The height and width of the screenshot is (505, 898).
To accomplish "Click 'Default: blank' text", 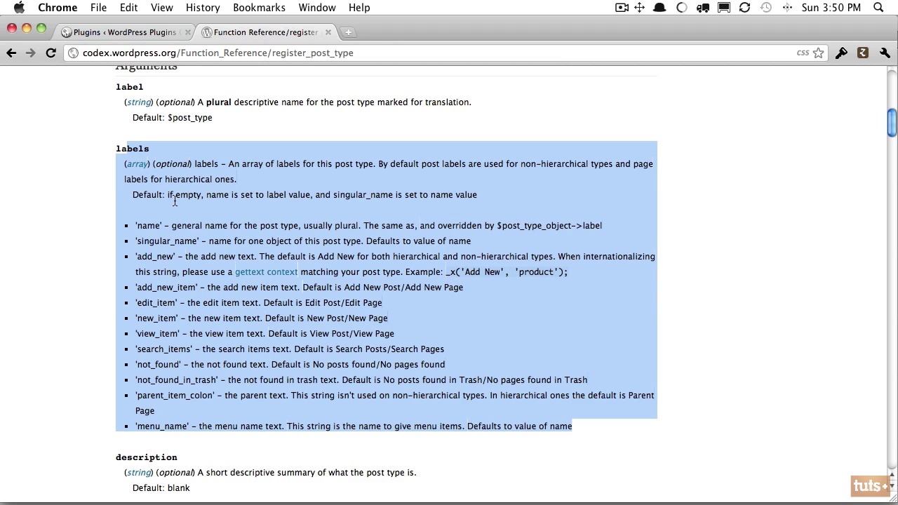I will pyautogui.click(x=161, y=487).
